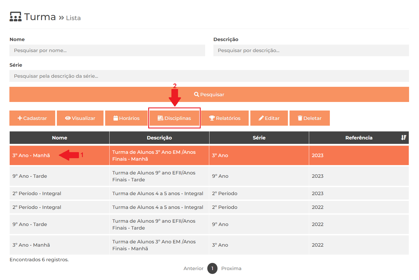The width and height of the screenshot is (419, 280).
Task: Click the Deletar button label
Action: point(312,118)
